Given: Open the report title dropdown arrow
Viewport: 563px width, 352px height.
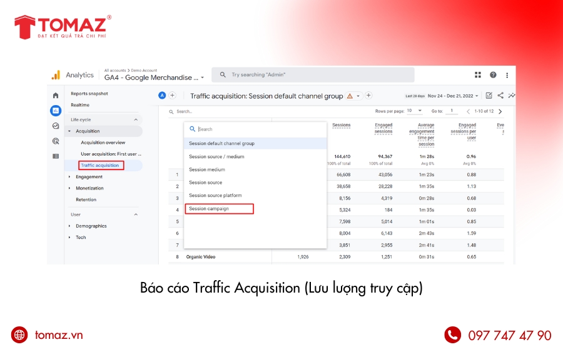Looking at the screenshot, I should (358, 96).
